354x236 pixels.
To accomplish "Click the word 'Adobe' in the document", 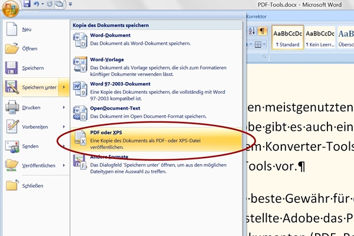I will pos(301,218).
